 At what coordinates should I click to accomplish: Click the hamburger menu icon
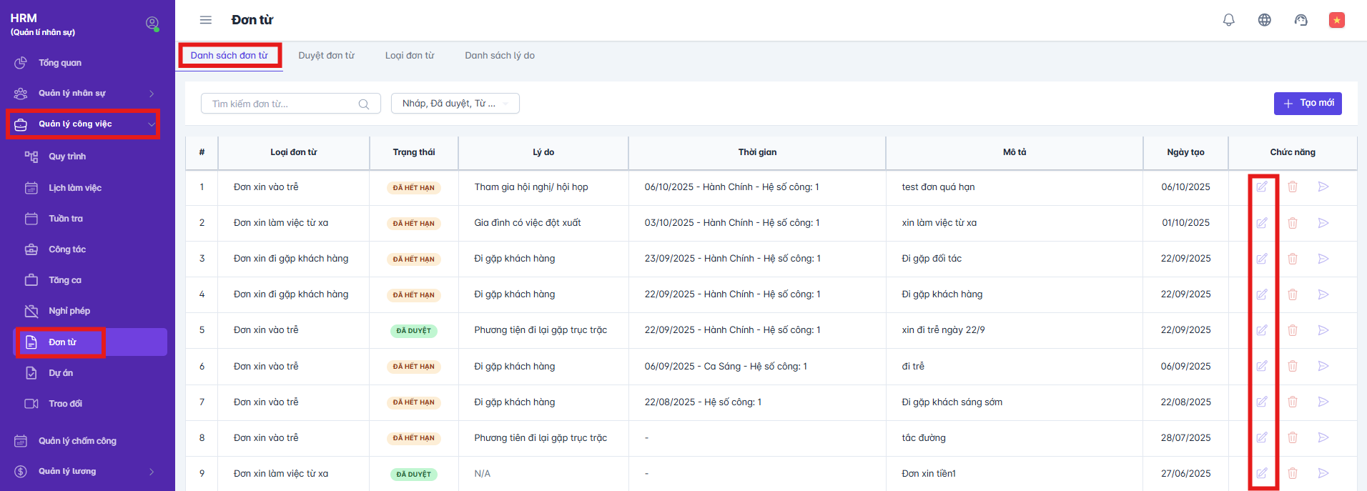(x=206, y=20)
